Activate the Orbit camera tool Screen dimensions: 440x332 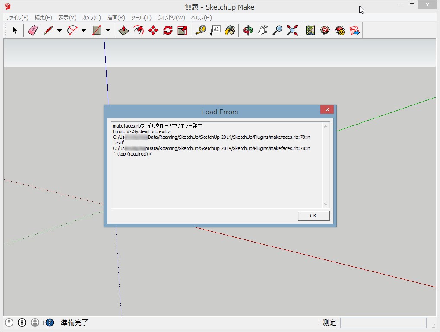[x=248, y=30]
